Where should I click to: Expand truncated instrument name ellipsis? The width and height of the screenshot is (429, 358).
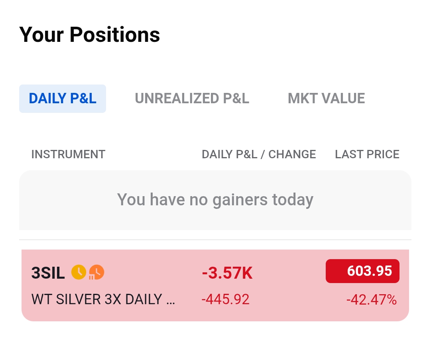point(170,299)
